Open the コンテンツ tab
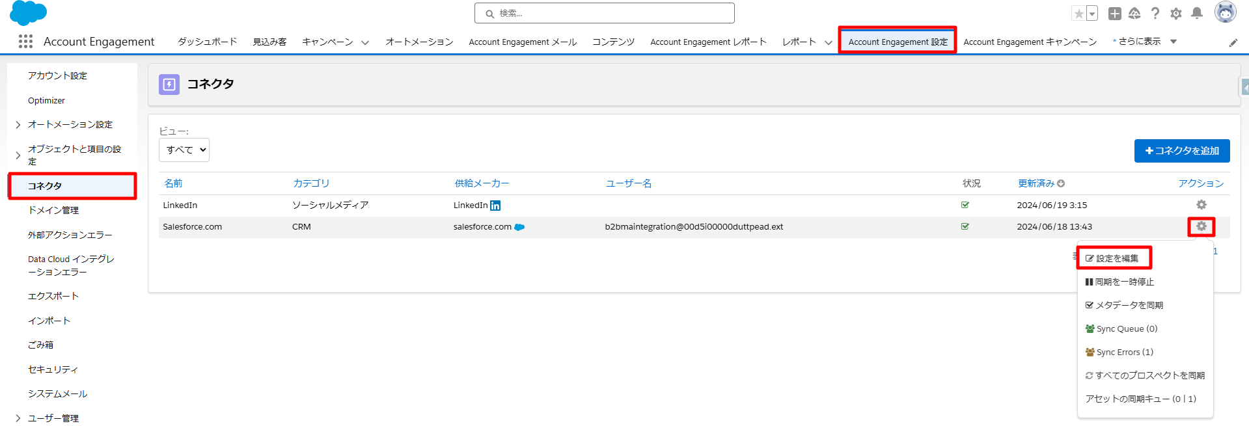 point(613,42)
